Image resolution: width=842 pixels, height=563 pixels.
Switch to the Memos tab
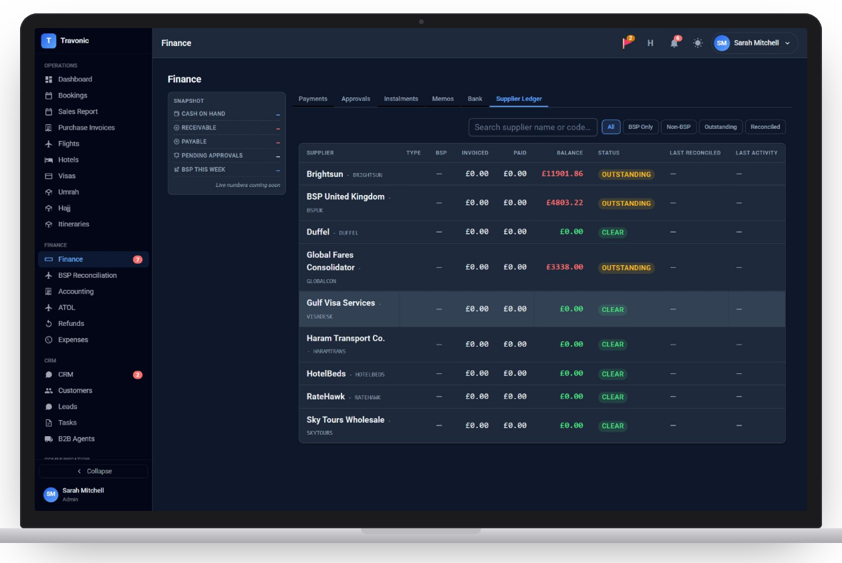point(443,99)
